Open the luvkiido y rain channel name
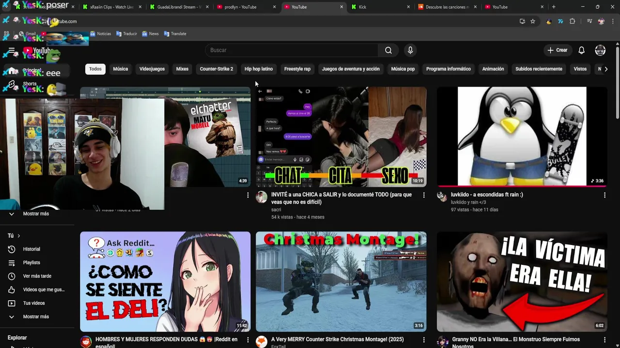Image resolution: width=620 pixels, height=348 pixels. pyautogui.click(x=468, y=203)
